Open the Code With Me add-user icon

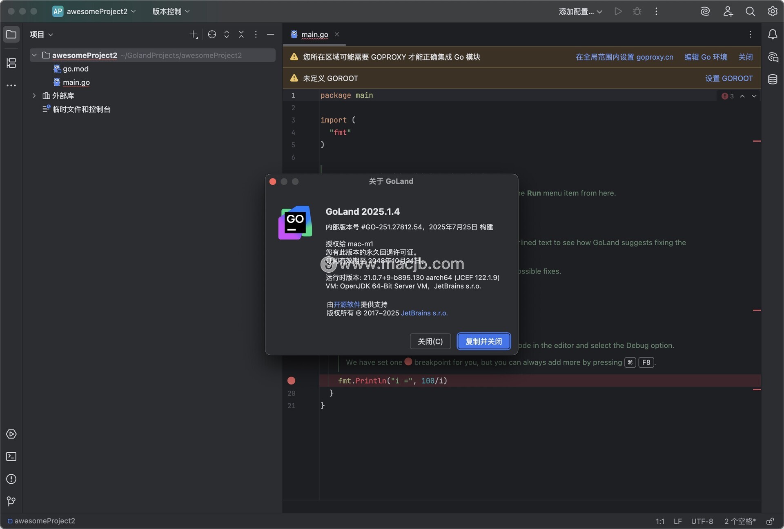(728, 11)
